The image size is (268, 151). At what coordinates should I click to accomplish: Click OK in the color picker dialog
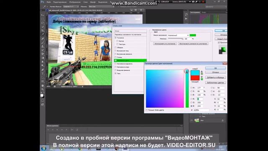(x=215, y=68)
